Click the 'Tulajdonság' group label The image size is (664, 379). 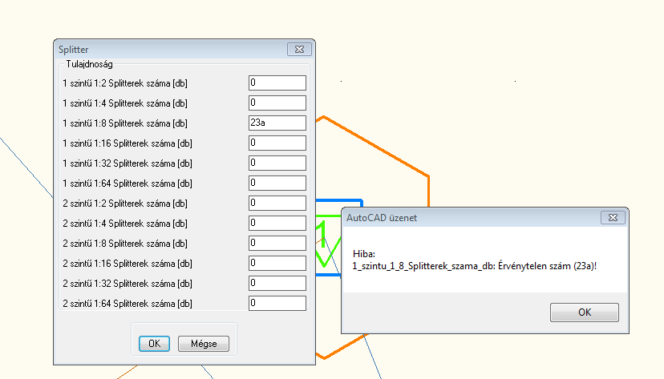tap(89, 64)
